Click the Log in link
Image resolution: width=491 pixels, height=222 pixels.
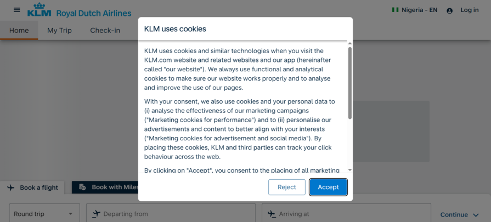click(x=470, y=10)
